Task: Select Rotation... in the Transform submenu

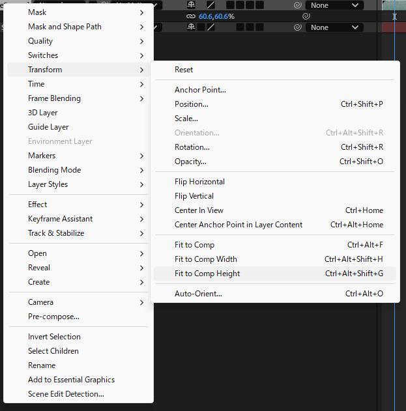Action: 275,147
